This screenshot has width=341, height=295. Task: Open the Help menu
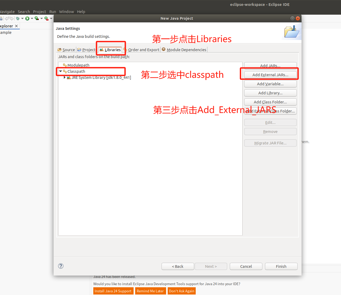pyautogui.click(x=81, y=12)
